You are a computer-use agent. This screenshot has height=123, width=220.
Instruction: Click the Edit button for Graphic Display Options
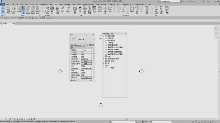pyautogui.click(x=86, y=64)
